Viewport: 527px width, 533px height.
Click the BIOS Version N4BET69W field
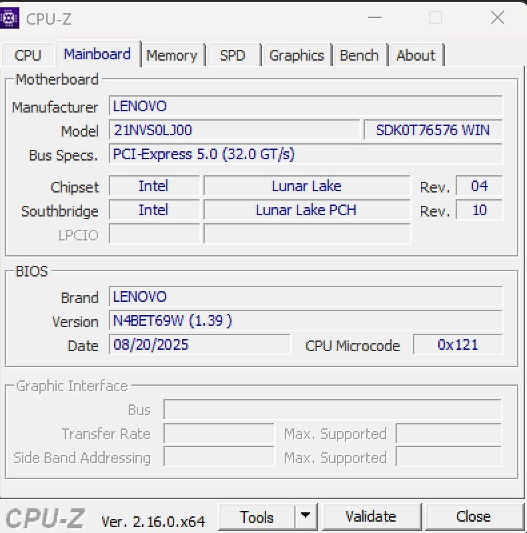point(305,320)
